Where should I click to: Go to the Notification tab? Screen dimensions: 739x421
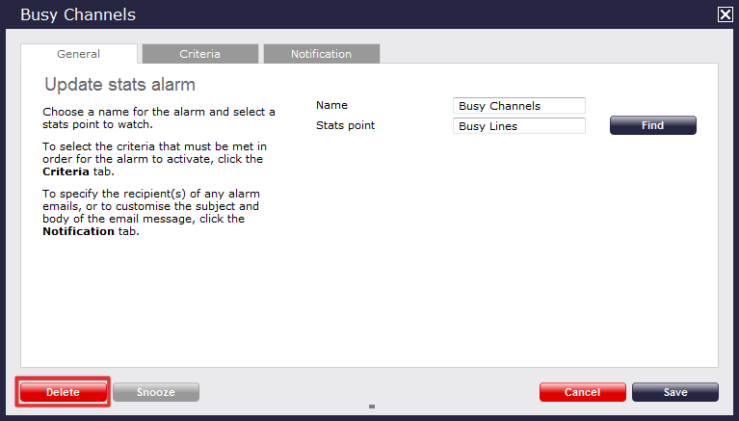[321, 54]
